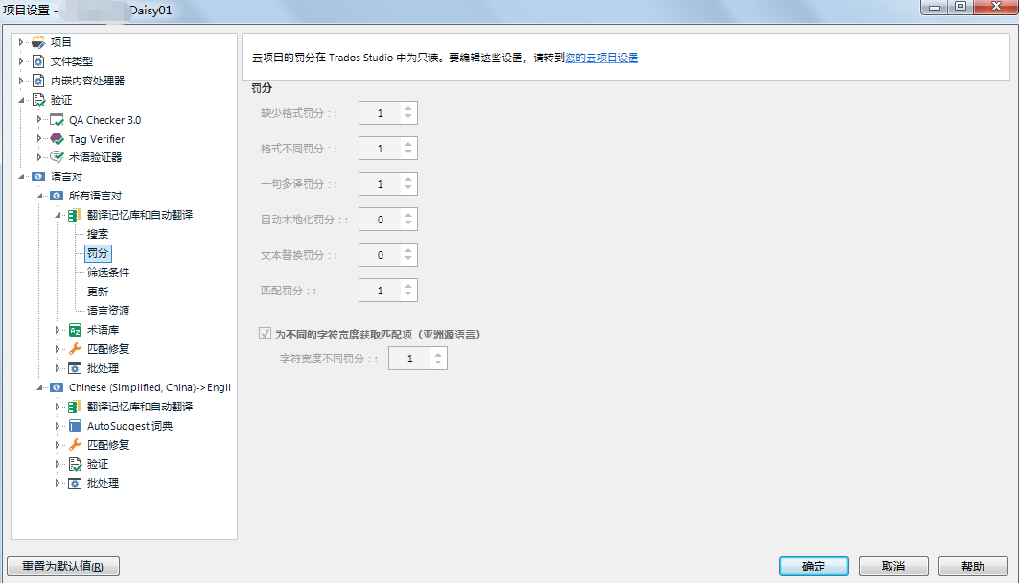Collapse the top-level 验证 node
This screenshot has height=583, width=1019.
21,100
